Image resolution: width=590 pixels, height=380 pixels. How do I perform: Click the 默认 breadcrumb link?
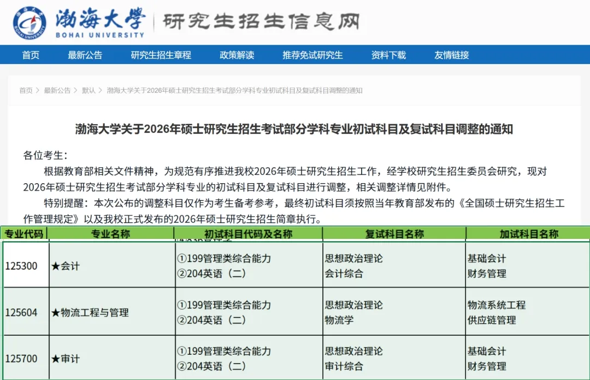pyautogui.click(x=89, y=90)
